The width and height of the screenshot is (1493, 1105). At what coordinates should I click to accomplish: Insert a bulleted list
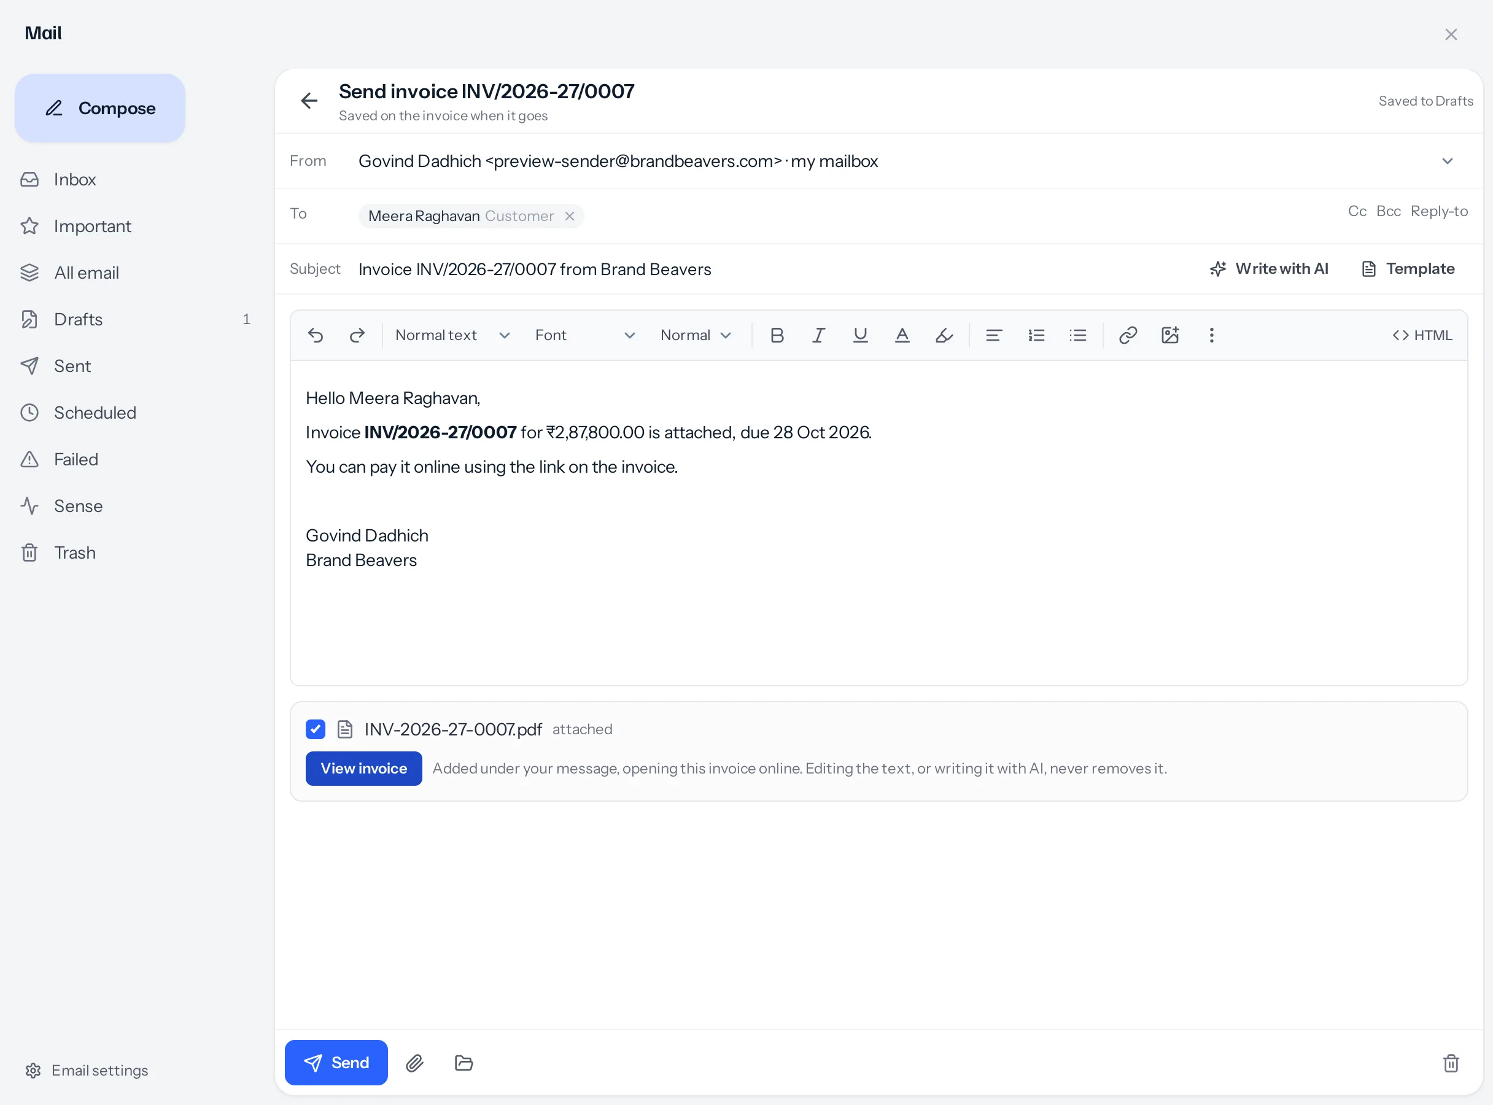1077,335
